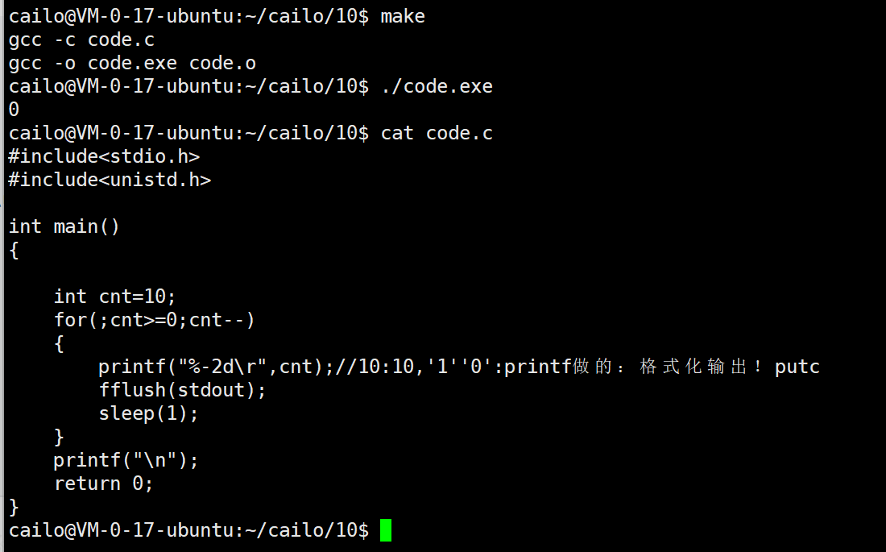Click the program output '0' line
The height and width of the screenshot is (552, 886).
point(14,109)
